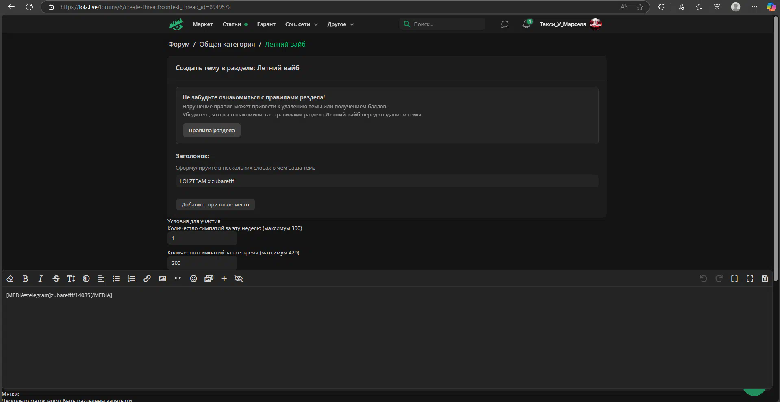The width and height of the screenshot is (780, 402).
Task: Go to Форум breadcrumb
Action: tap(179, 44)
